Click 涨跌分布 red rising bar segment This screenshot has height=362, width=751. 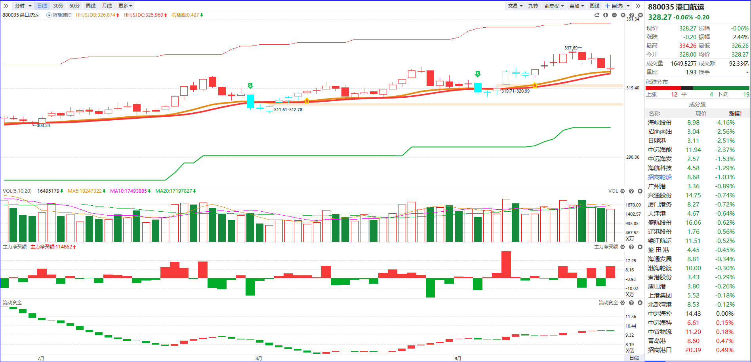(663, 88)
